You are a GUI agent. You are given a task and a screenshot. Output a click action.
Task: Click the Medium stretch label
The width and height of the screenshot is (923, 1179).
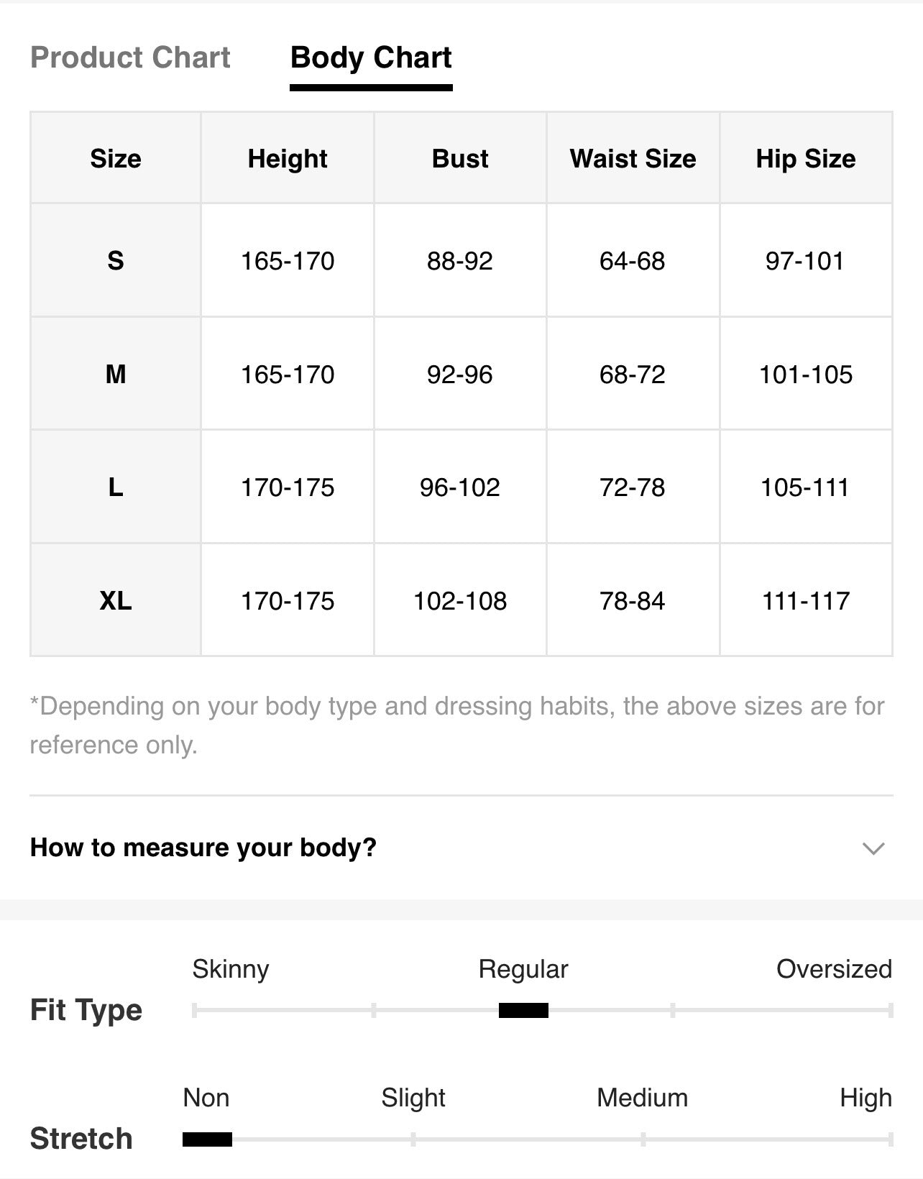[642, 1098]
